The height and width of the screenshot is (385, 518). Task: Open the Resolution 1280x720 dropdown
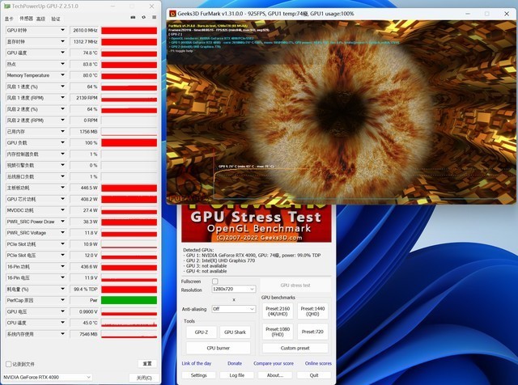(x=233, y=290)
